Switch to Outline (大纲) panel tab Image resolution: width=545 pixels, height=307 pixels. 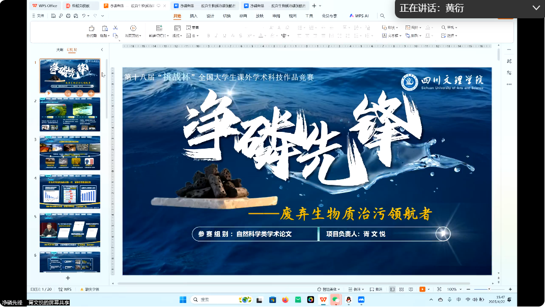pyautogui.click(x=60, y=50)
